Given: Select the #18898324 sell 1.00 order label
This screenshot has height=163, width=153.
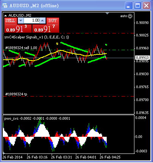Looking at the screenshot, I should (x=21, y=48).
